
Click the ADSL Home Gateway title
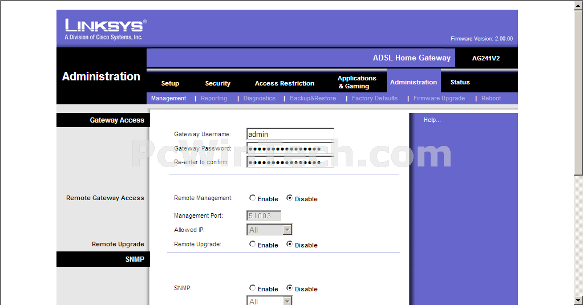[x=412, y=58]
